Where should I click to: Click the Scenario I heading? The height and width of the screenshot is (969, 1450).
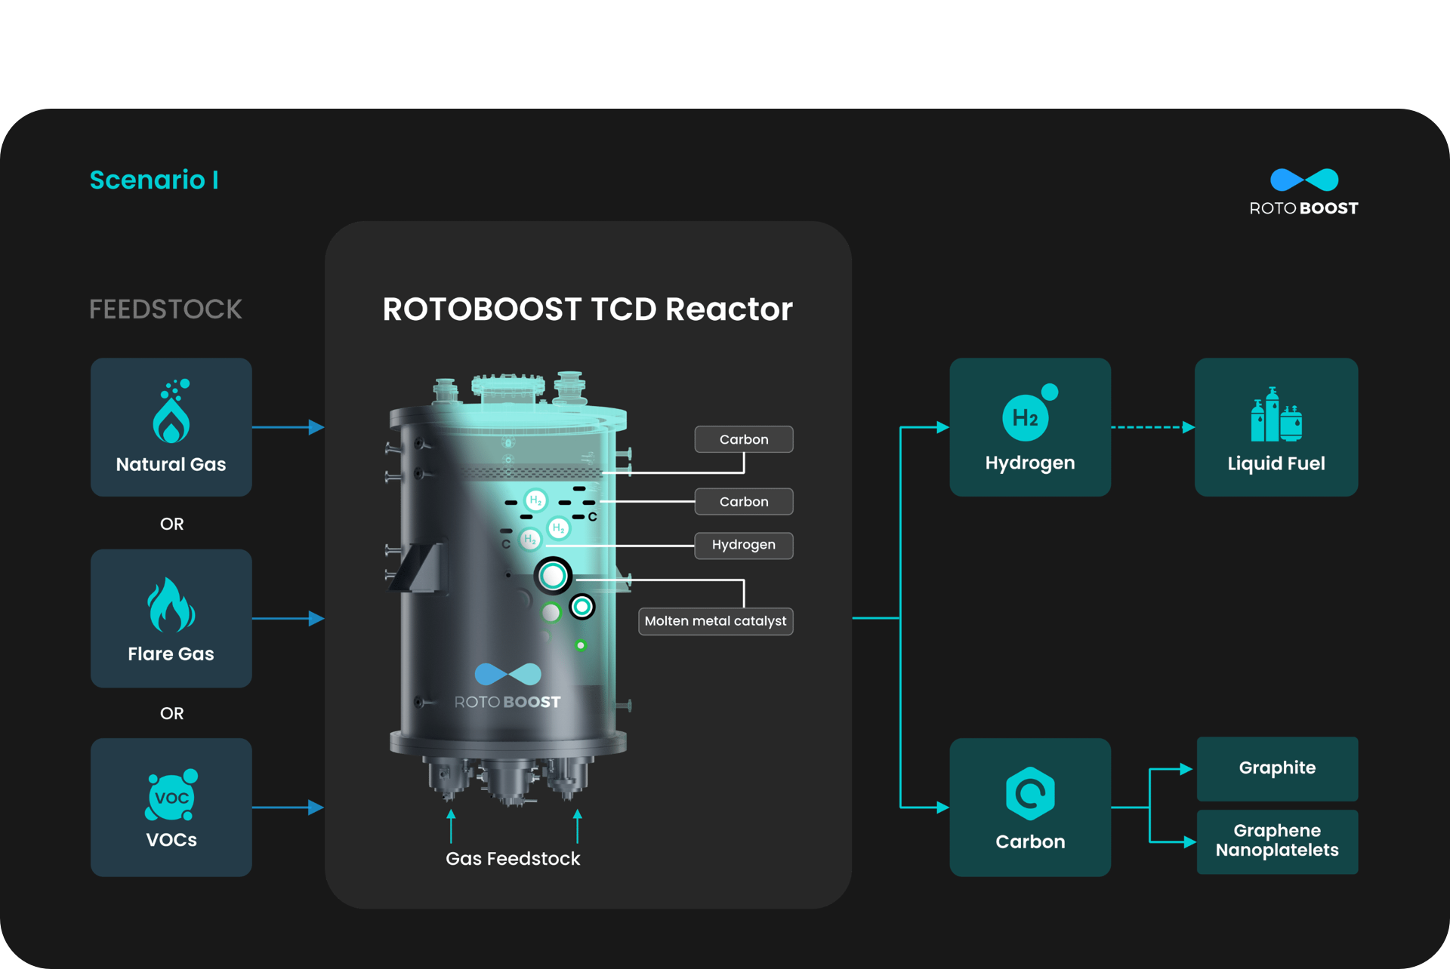click(x=153, y=180)
